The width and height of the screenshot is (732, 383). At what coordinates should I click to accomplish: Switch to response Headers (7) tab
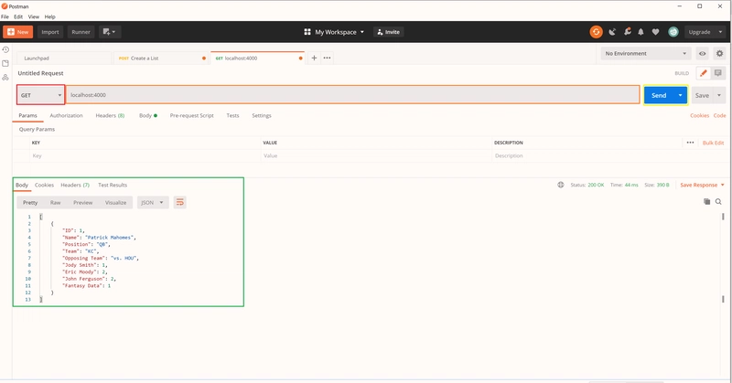coord(75,185)
